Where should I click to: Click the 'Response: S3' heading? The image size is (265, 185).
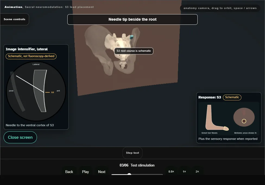point(210,97)
